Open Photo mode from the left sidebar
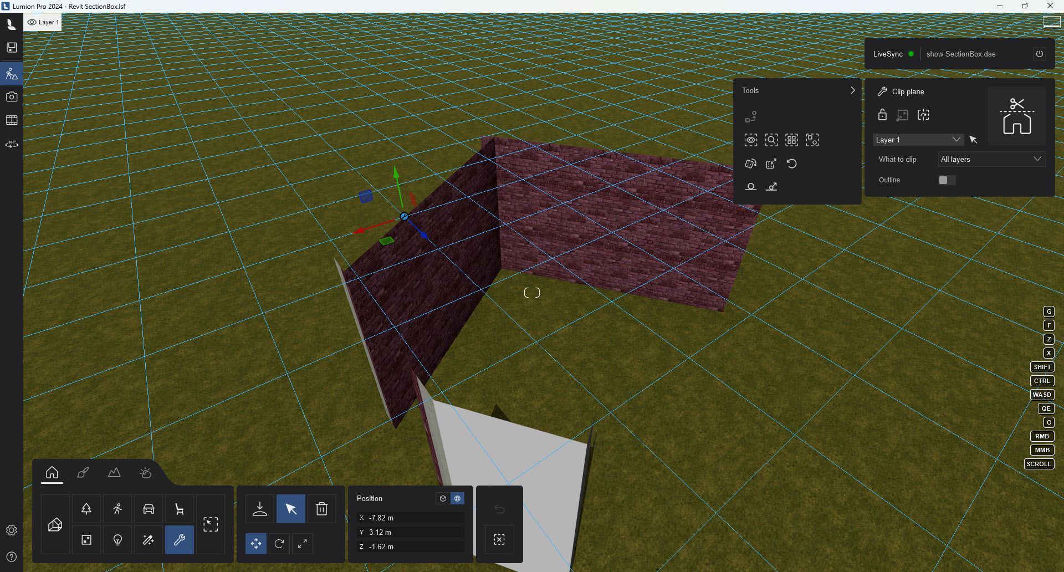This screenshot has width=1064, height=572. tap(11, 96)
